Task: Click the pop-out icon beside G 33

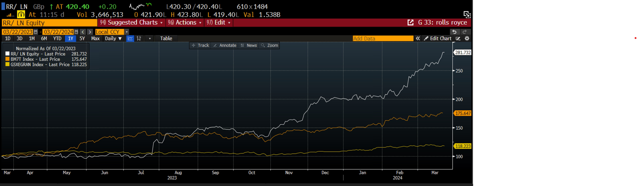Action: pos(410,23)
